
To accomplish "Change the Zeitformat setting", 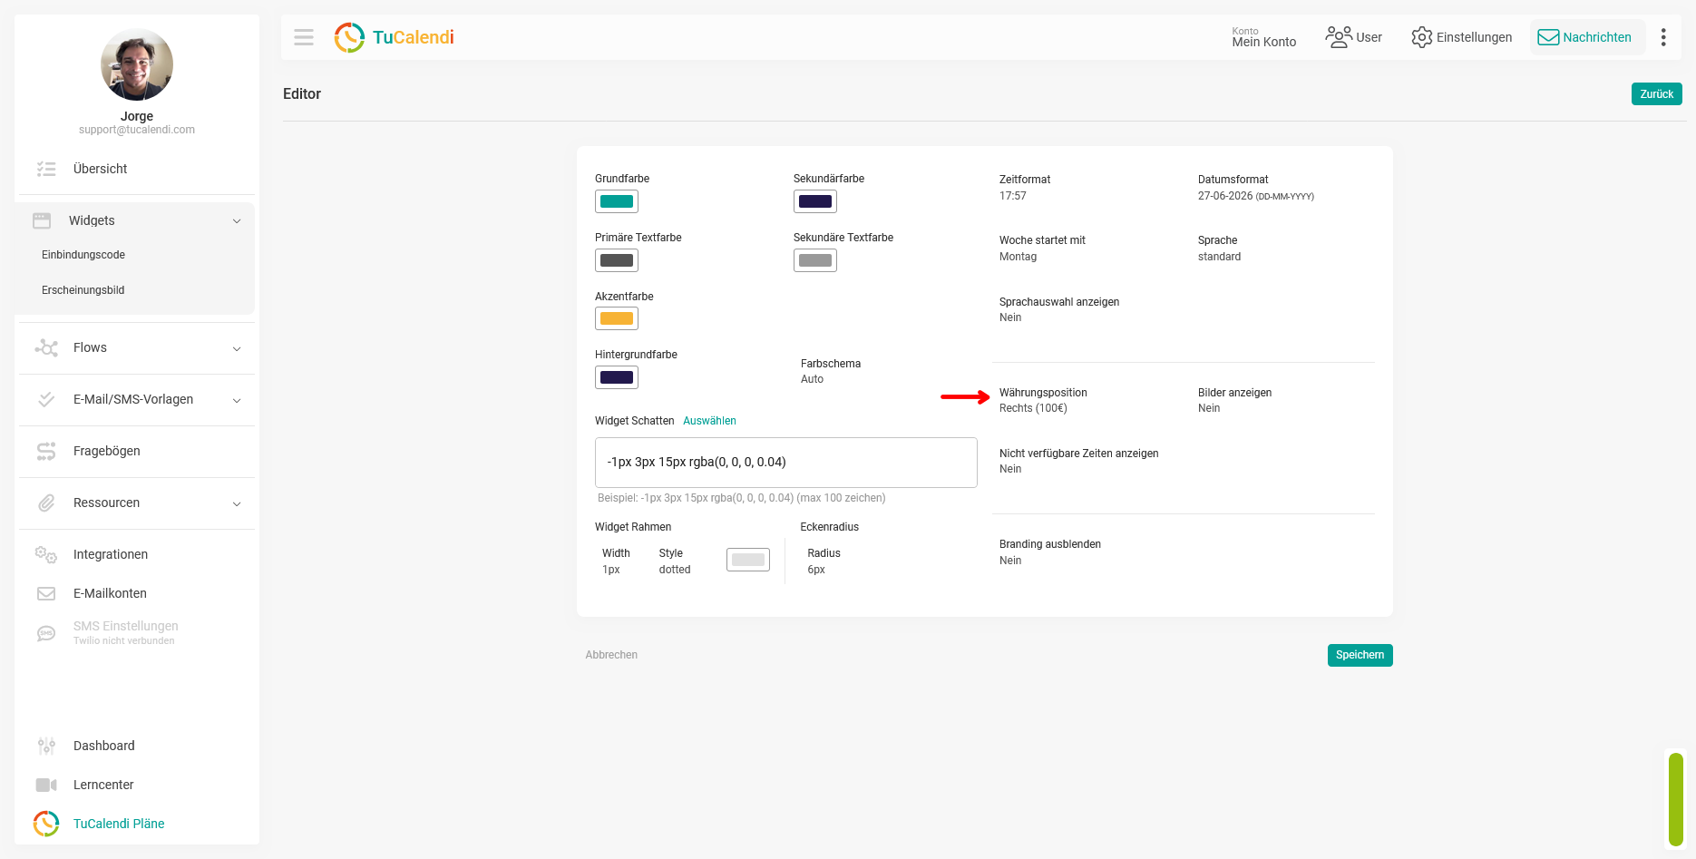I will pyautogui.click(x=1025, y=188).
